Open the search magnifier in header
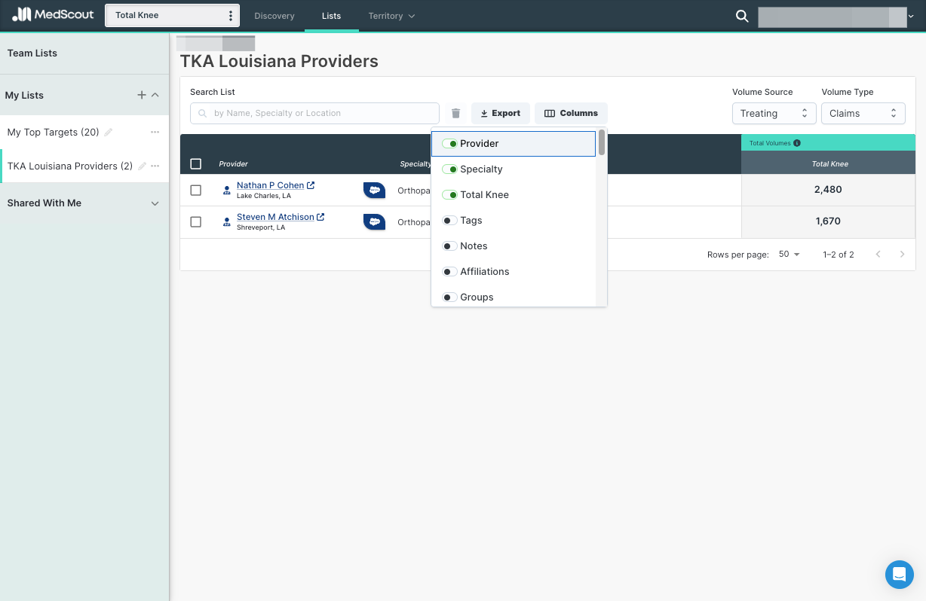The width and height of the screenshot is (926, 601). tap(742, 16)
